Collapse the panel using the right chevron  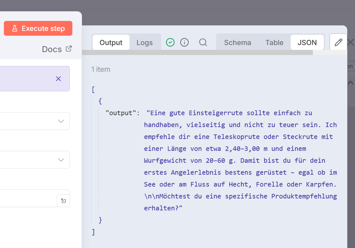pyautogui.click(x=350, y=83)
